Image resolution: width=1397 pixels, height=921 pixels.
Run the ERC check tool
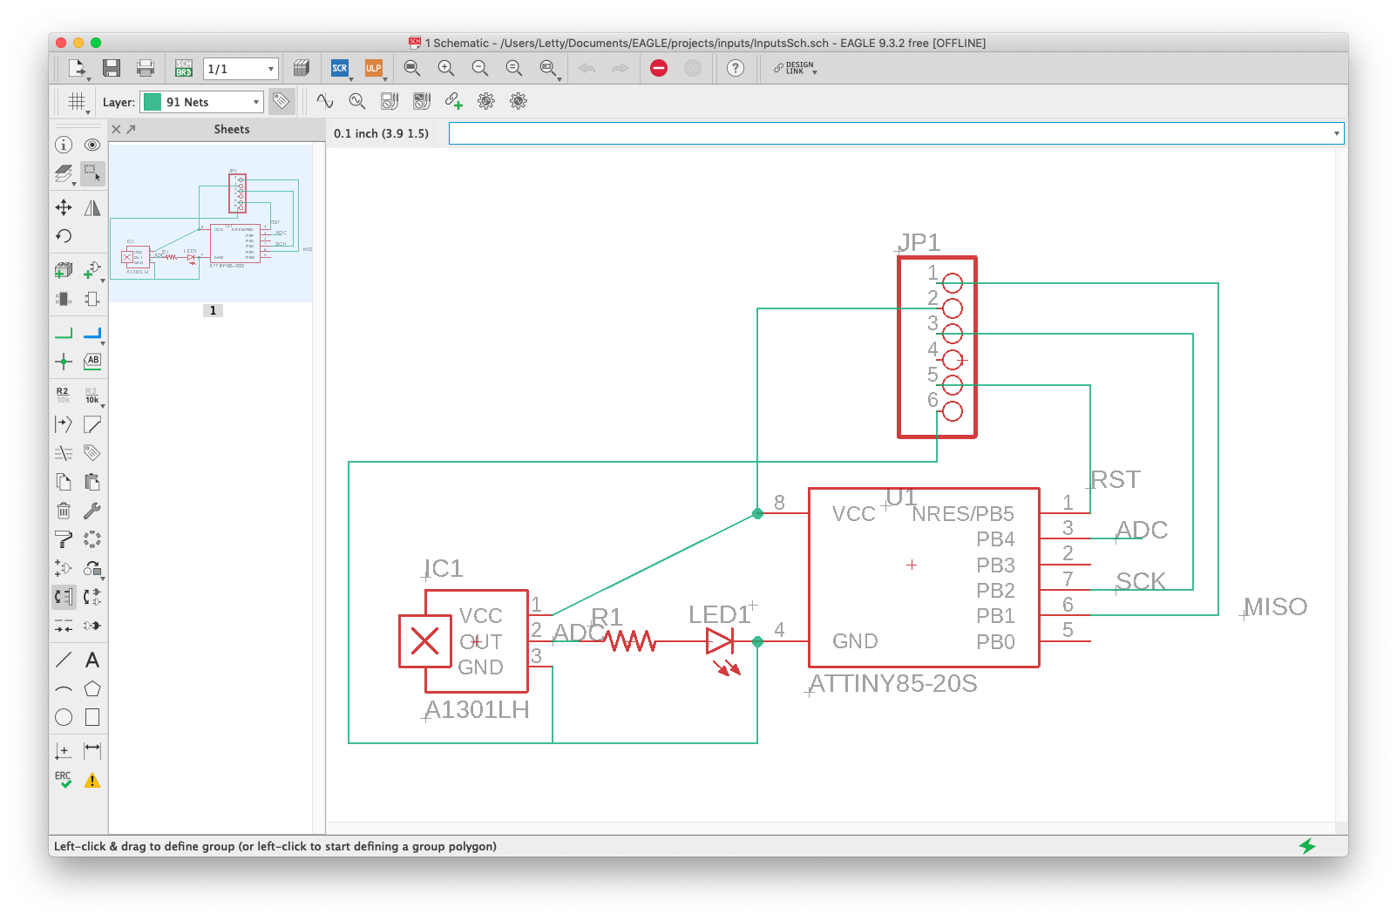pos(64,780)
